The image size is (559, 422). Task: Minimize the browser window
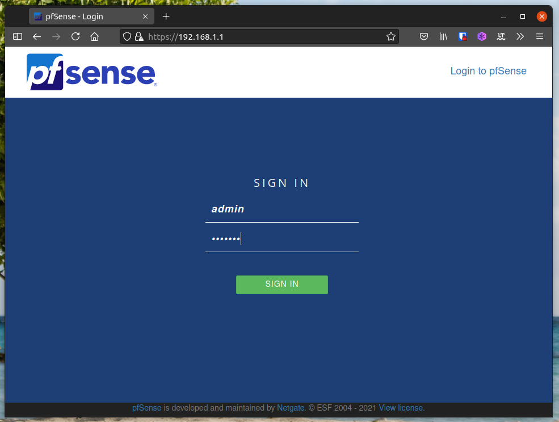(503, 16)
